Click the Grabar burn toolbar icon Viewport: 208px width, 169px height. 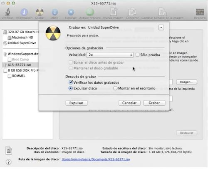40,12
